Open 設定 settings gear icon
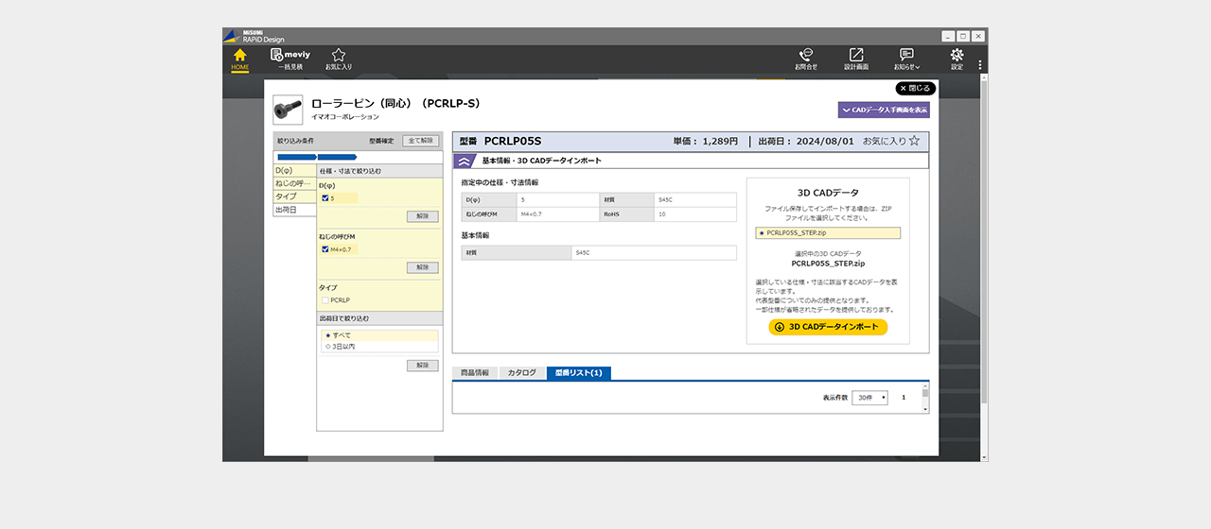 click(x=957, y=57)
